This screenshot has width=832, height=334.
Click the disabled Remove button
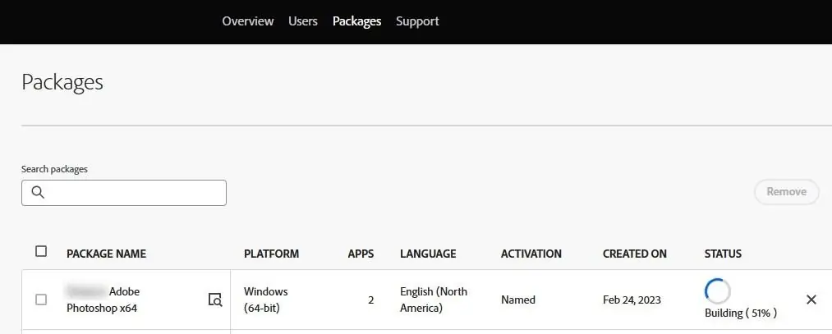(x=786, y=191)
